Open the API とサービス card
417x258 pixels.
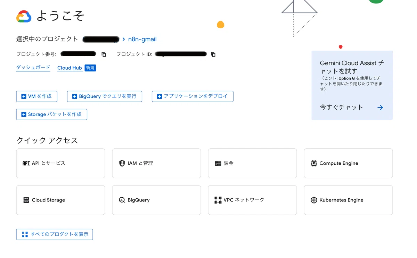click(60, 163)
